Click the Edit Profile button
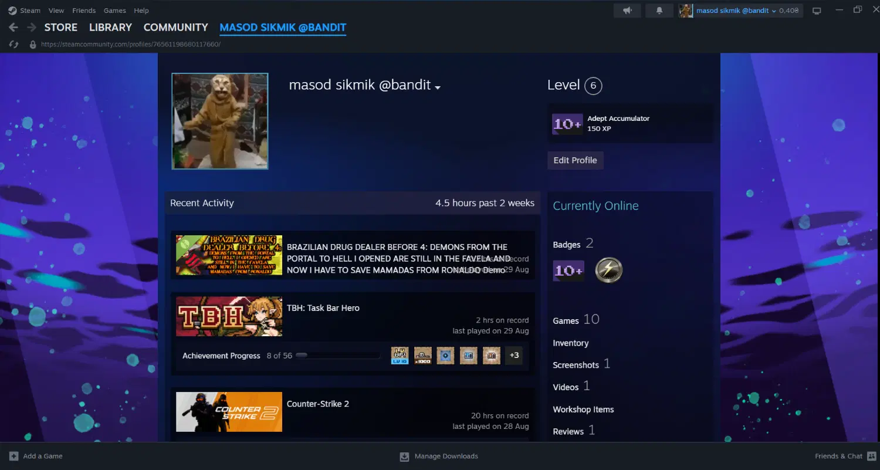Viewport: 880px width, 470px height. pyautogui.click(x=575, y=160)
